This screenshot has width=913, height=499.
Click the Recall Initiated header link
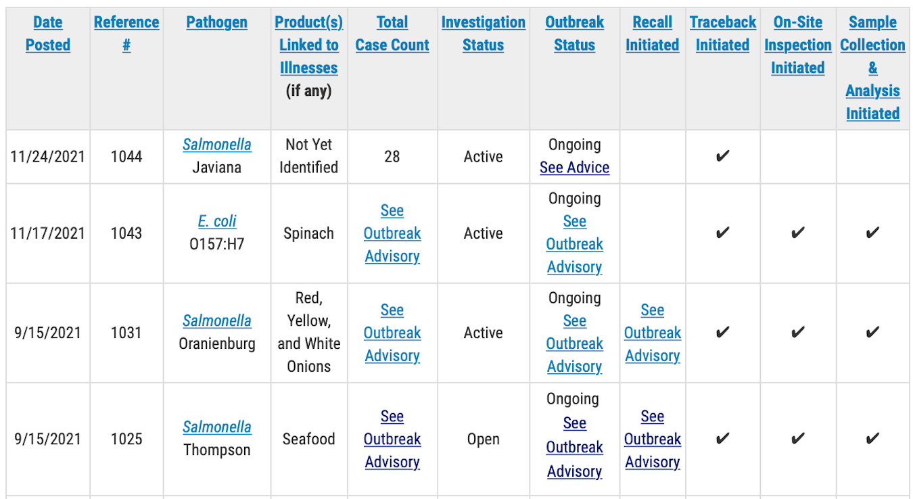pos(652,33)
